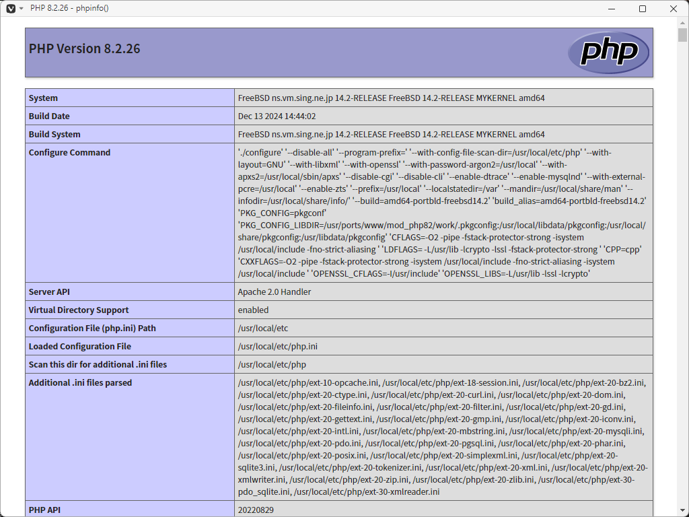Click the PHP API label
The height and width of the screenshot is (517, 689).
[45, 510]
